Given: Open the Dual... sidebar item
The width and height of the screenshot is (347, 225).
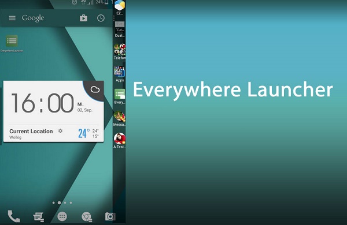Looking at the screenshot, I should [x=120, y=29].
